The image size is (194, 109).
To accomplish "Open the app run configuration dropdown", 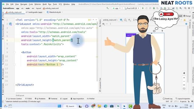I will 116,8.
